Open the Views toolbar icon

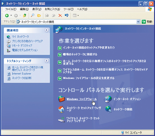(75, 15)
